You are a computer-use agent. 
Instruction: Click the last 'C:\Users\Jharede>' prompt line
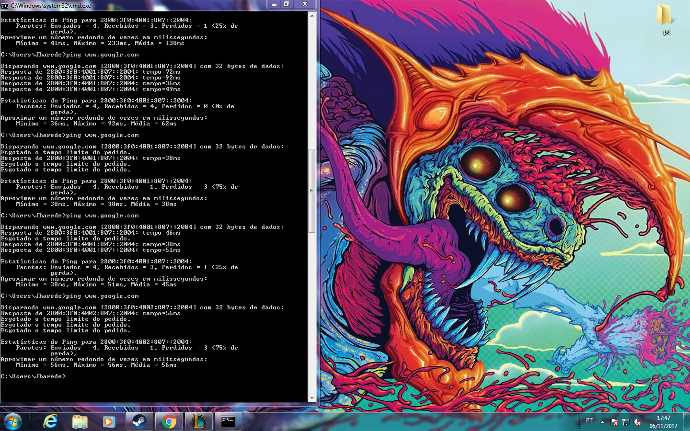[33, 376]
